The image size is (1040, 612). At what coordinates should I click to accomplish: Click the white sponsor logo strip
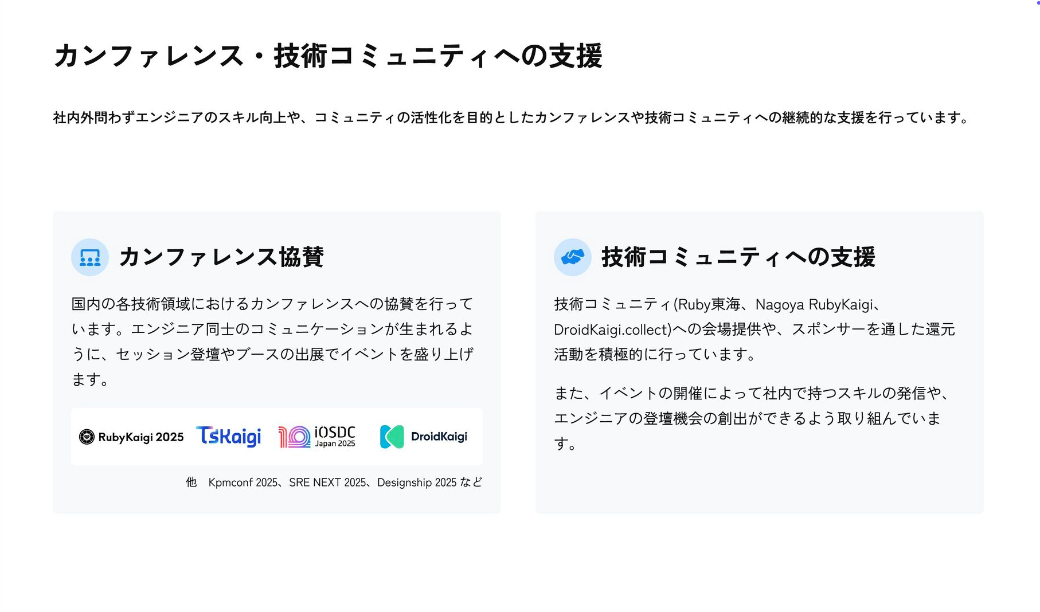coord(276,456)
